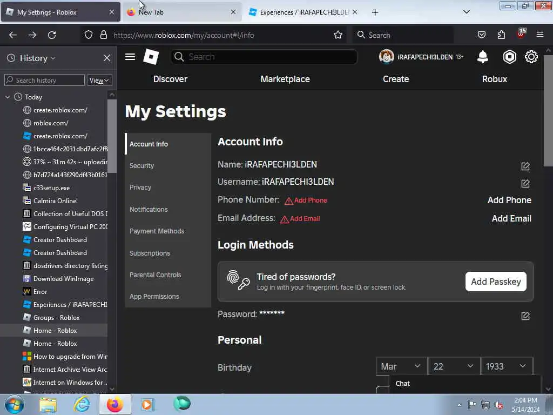Screen dimensions: 553x415
Task: Click the Search history field
Action: (x=44, y=80)
